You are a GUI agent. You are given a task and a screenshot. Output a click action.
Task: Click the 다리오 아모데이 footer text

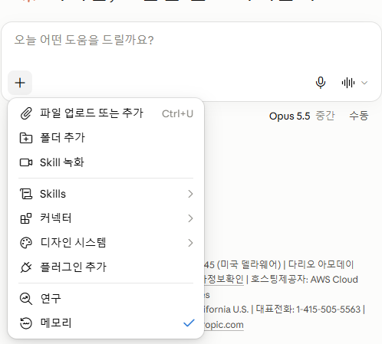pos(321,264)
